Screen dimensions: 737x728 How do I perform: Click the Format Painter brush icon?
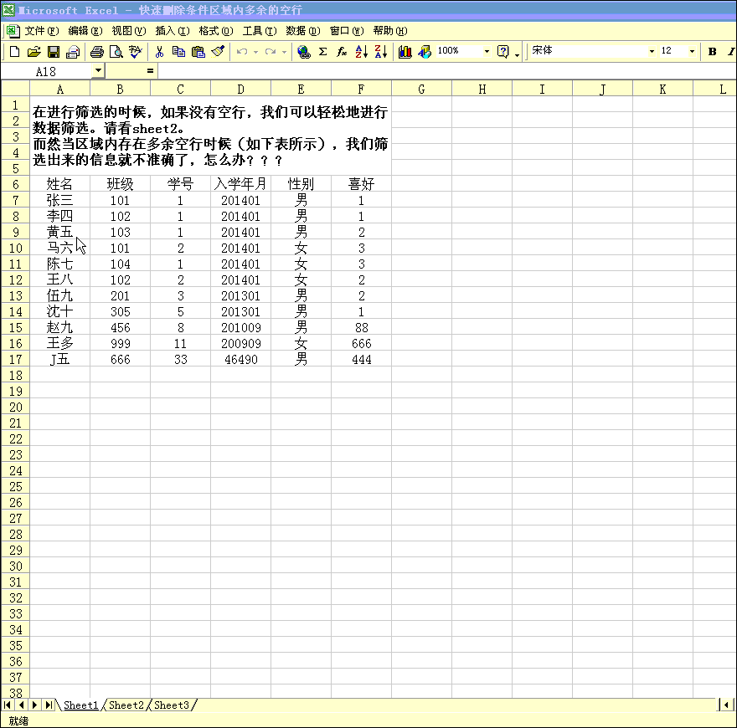click(218, 52)
